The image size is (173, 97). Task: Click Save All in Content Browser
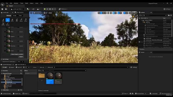pos(19,67)
